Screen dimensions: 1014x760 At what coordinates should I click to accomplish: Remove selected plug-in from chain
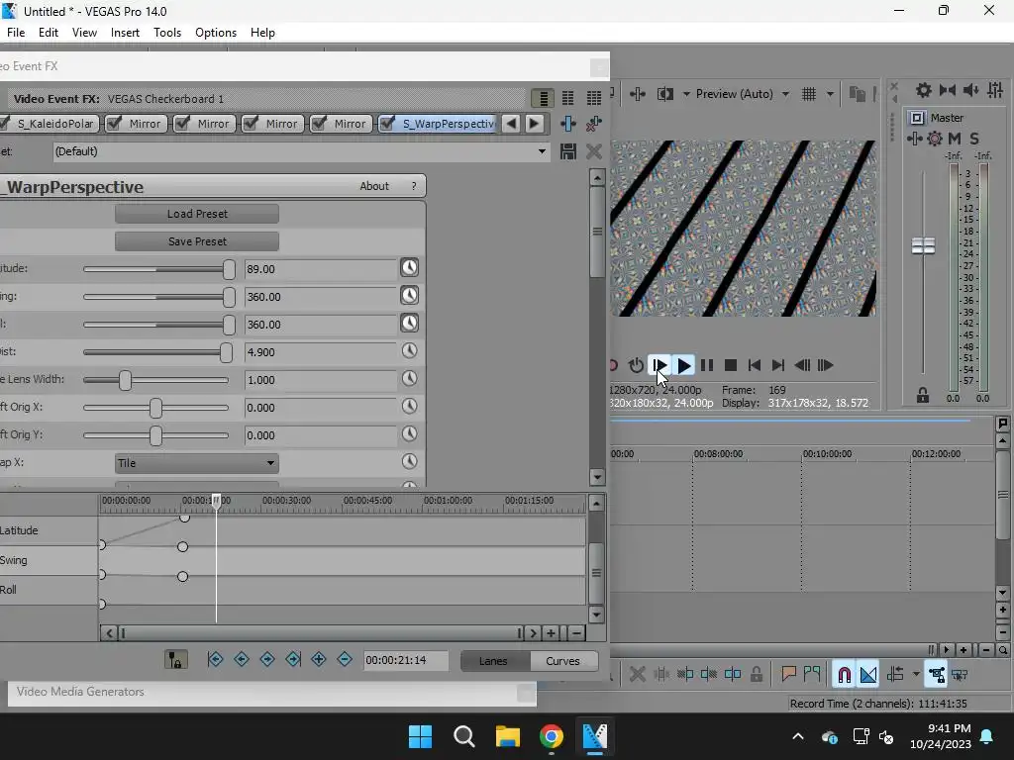(x=594, y=124)
